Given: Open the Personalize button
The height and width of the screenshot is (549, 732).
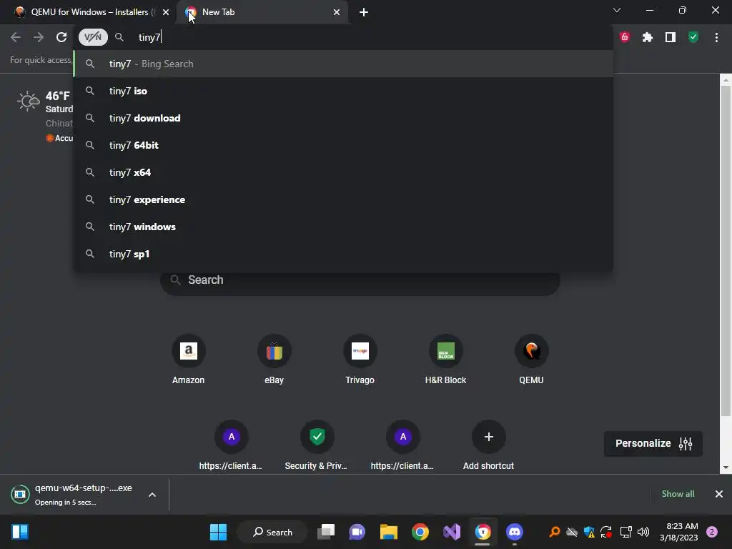Looking at the screenshot, I should [x=653, y=443].
